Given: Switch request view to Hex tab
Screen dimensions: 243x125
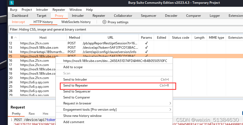Looking at the screenshot, I should 45,114.
